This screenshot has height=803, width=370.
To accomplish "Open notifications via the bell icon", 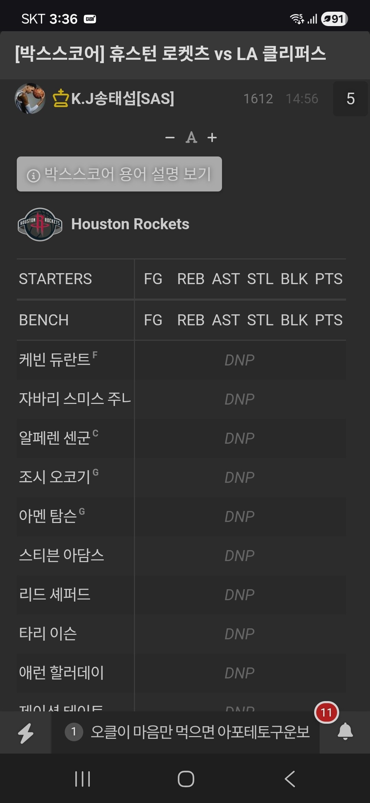I will coord(345,731).
